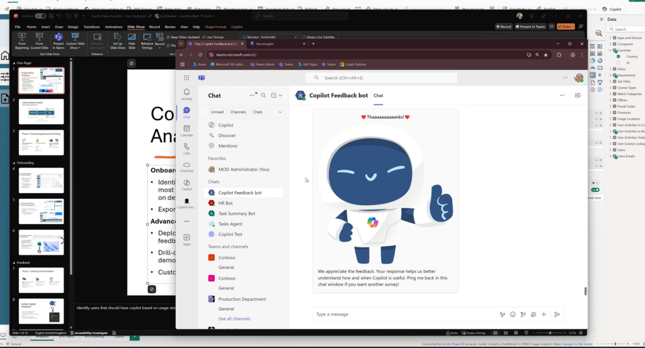Expand Departments table in Data pane
Screen dimensions: 645x348
[x=610, y=75]
